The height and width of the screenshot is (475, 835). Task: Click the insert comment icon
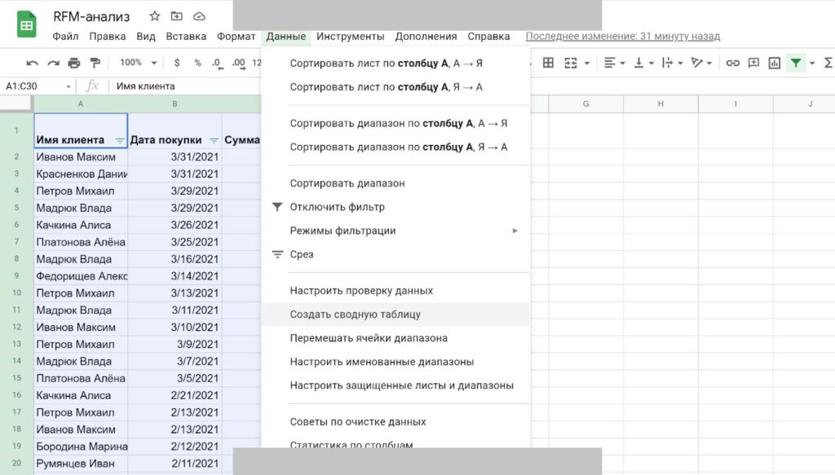pos(753,63)
